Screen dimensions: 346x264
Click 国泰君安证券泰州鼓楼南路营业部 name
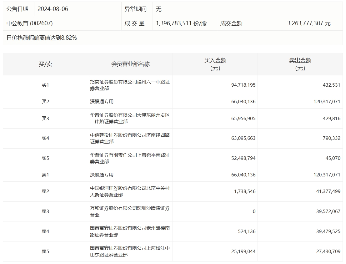pos(130,231)
